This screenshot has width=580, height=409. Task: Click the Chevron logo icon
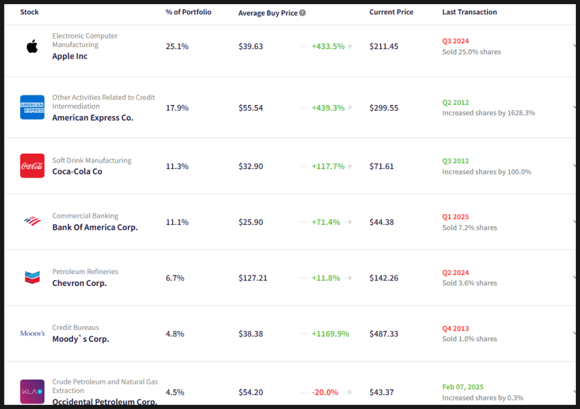[x=32, y=277]
